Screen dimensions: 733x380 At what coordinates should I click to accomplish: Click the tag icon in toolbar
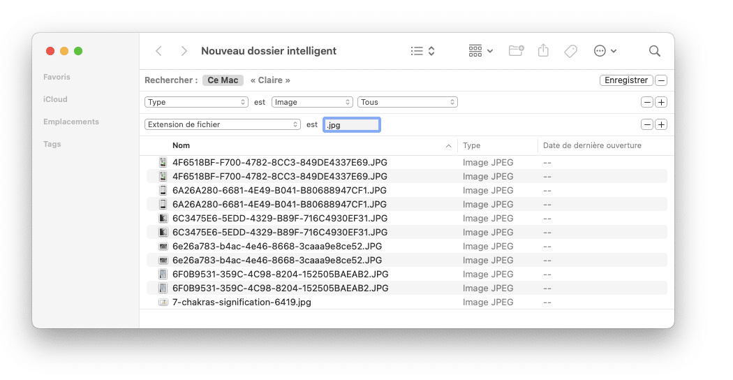point(570,51)
